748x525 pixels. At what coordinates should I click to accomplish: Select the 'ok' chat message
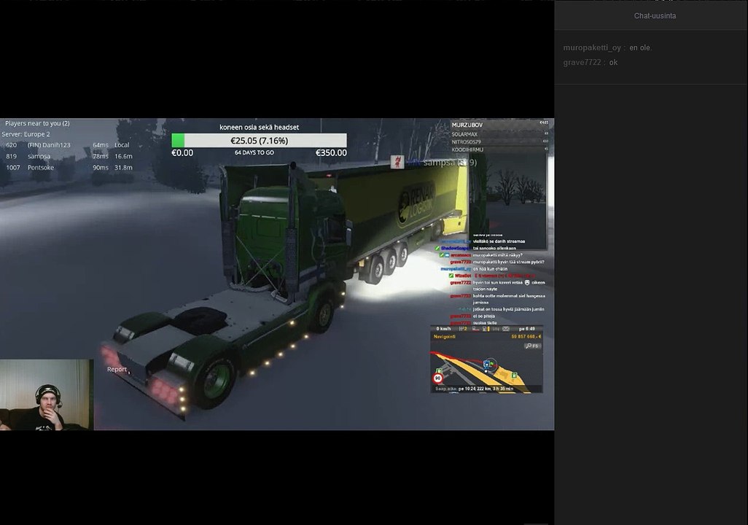pos(613,63)
